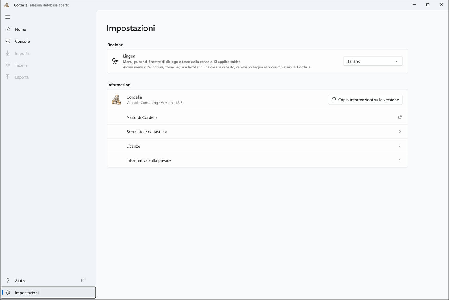Select Impostazioni in the sidebar

click(48, 293)
